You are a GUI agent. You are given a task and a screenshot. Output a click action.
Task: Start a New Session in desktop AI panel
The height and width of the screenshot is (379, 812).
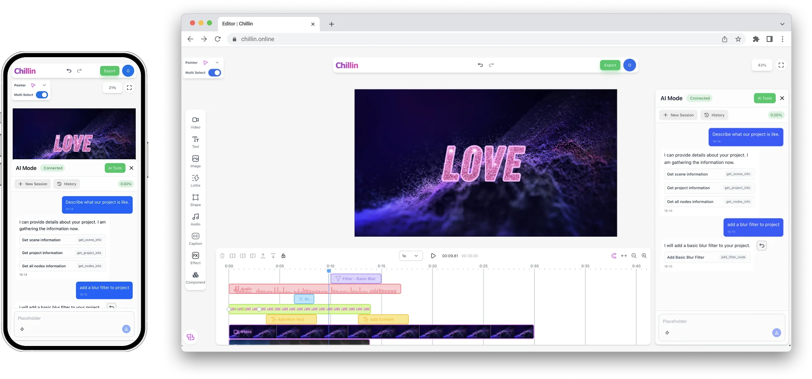pyautogui.click(x=678, y=115)
